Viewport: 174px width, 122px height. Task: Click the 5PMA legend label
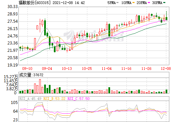coord(111,3)
